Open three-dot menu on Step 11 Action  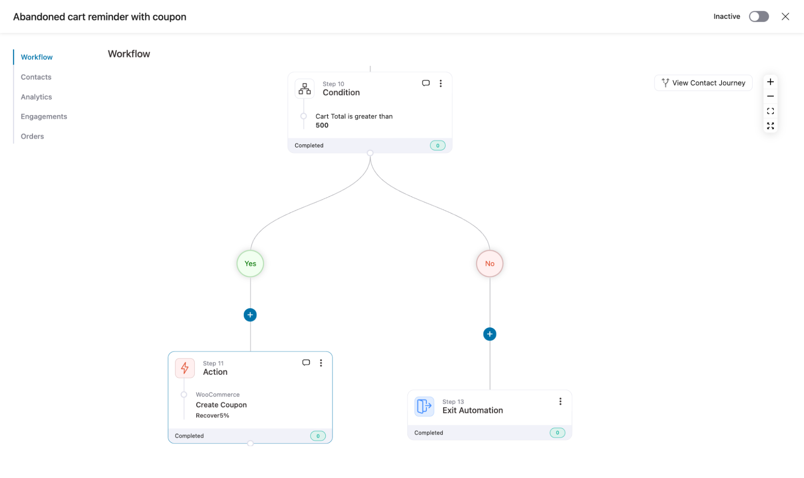321,363
